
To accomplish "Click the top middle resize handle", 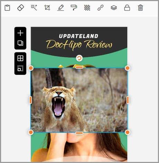I will 79,67.
